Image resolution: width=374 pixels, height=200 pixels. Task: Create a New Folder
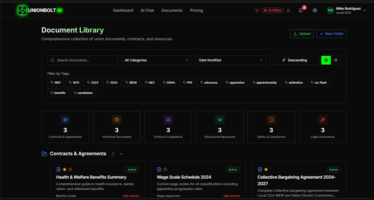(332, 34)
